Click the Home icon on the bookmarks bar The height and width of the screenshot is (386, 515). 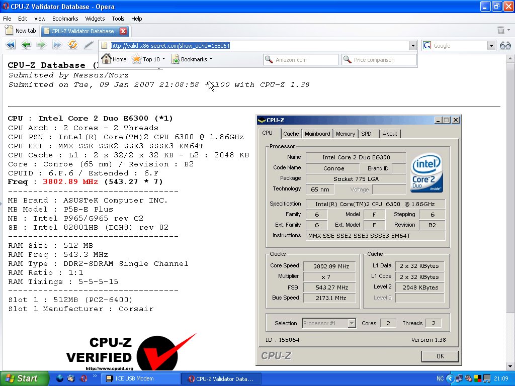pyautogui.click(x=106, y=59)
